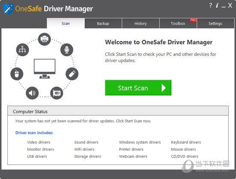Open the info 'i' icon
Image resolution: width=236 pixels, height=179 pixels.
217,6
